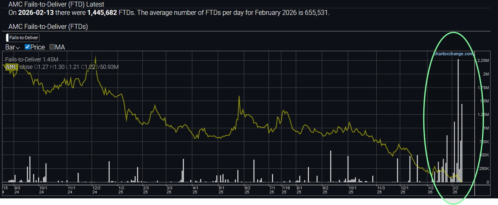Enable the MA checkbox
Image resolution: width=498 pixels, height=205 pixels.
[x=52, y=47]
